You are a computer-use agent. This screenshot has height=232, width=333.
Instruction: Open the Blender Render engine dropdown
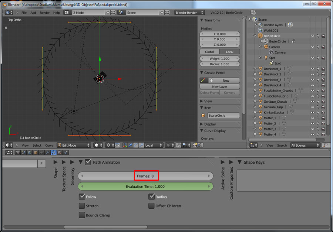click(189, 13)
